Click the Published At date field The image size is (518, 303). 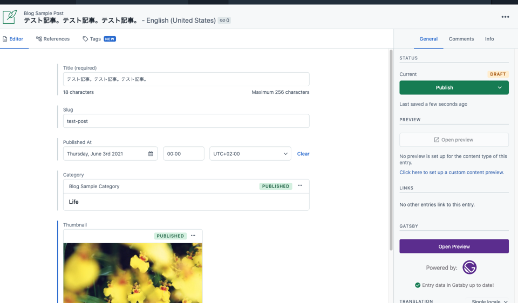click(110, 154)
